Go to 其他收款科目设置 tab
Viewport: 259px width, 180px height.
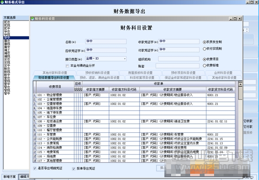click(x=224, y=78)
